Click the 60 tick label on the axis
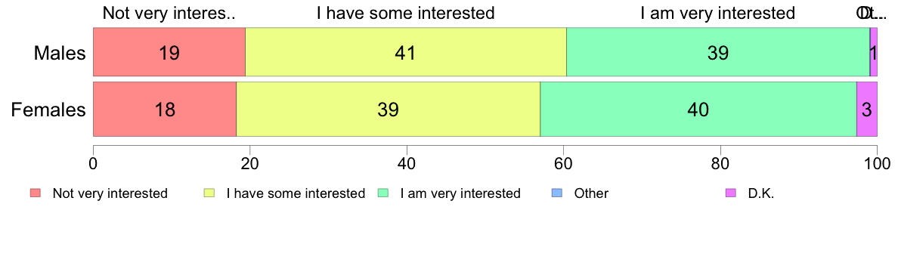 click(x=564, y=164)
